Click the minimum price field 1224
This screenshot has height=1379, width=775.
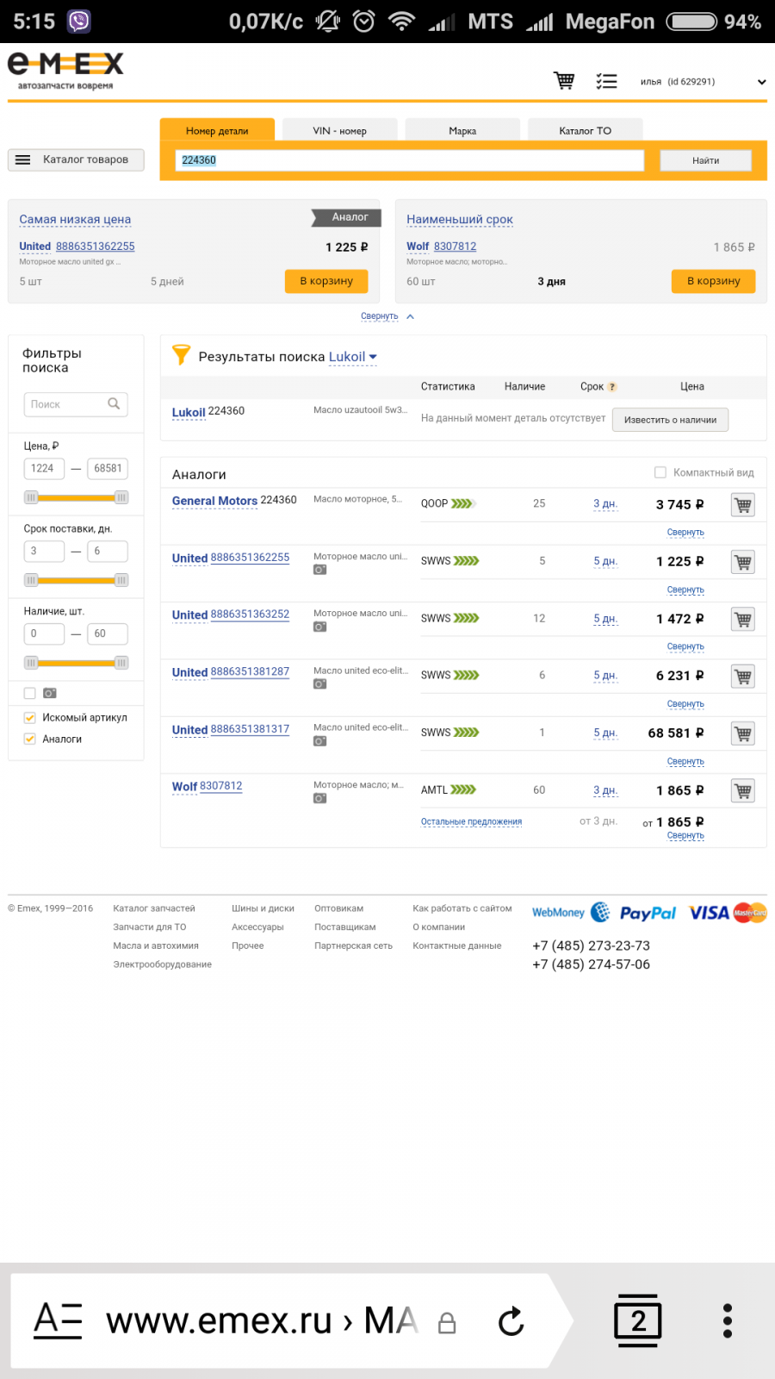44,468
